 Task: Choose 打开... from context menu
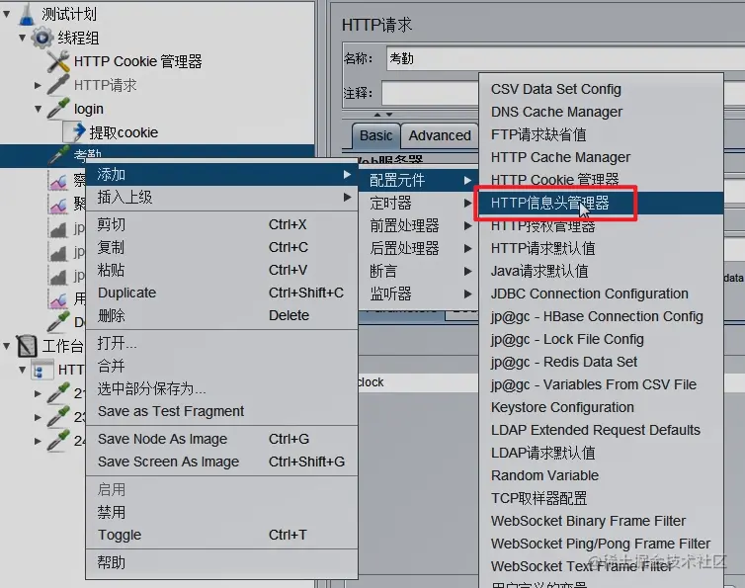[221, 343]
